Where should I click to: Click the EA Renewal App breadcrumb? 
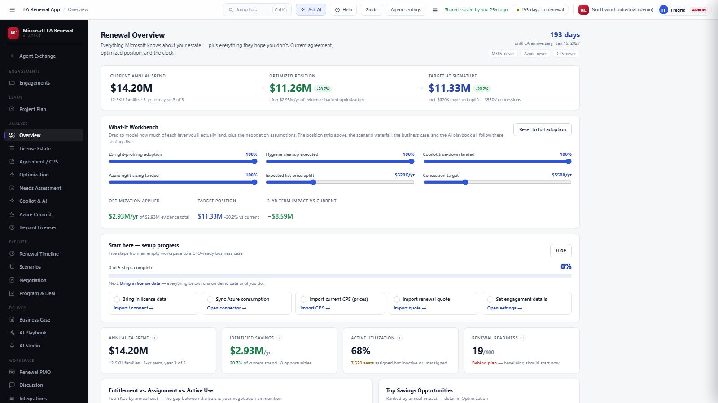point(41,9)
